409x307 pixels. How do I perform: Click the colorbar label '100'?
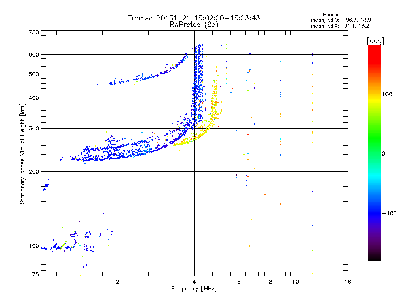click(x=387, y=94)
